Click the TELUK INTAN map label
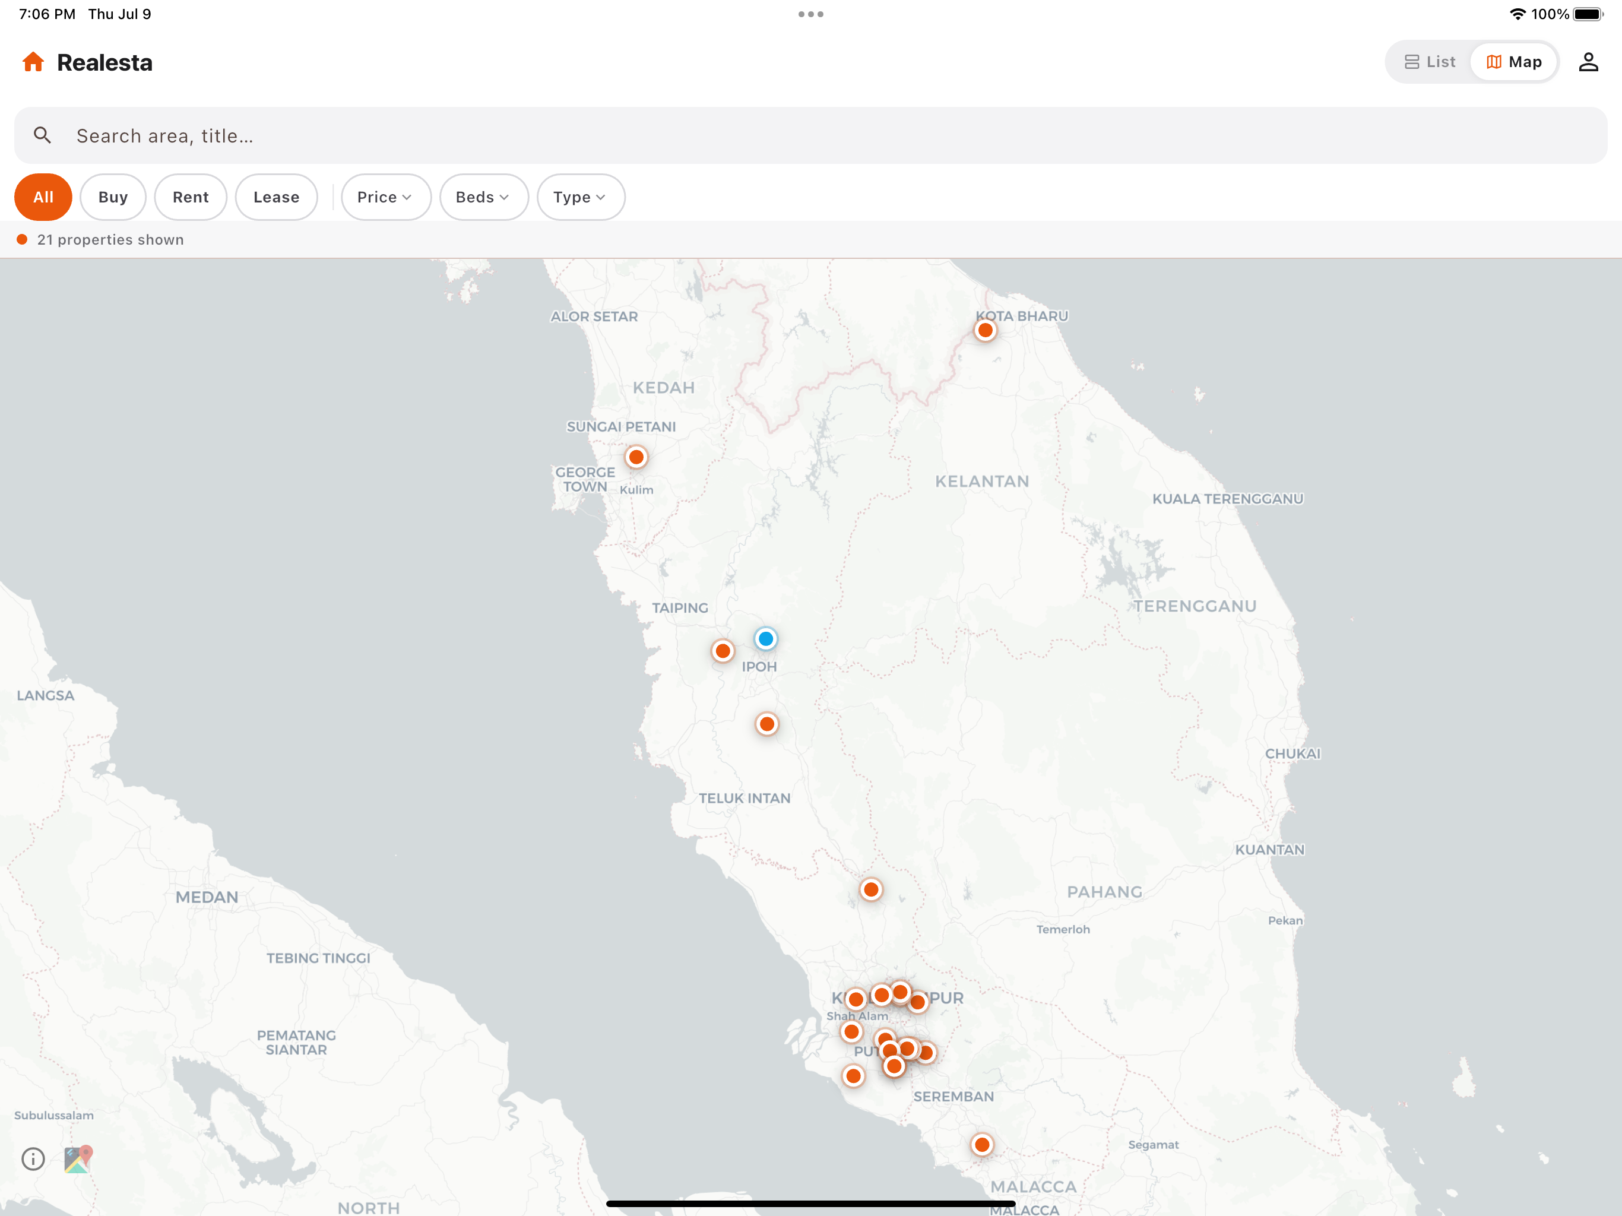The image size is (1622, 1216). point(745,798)
